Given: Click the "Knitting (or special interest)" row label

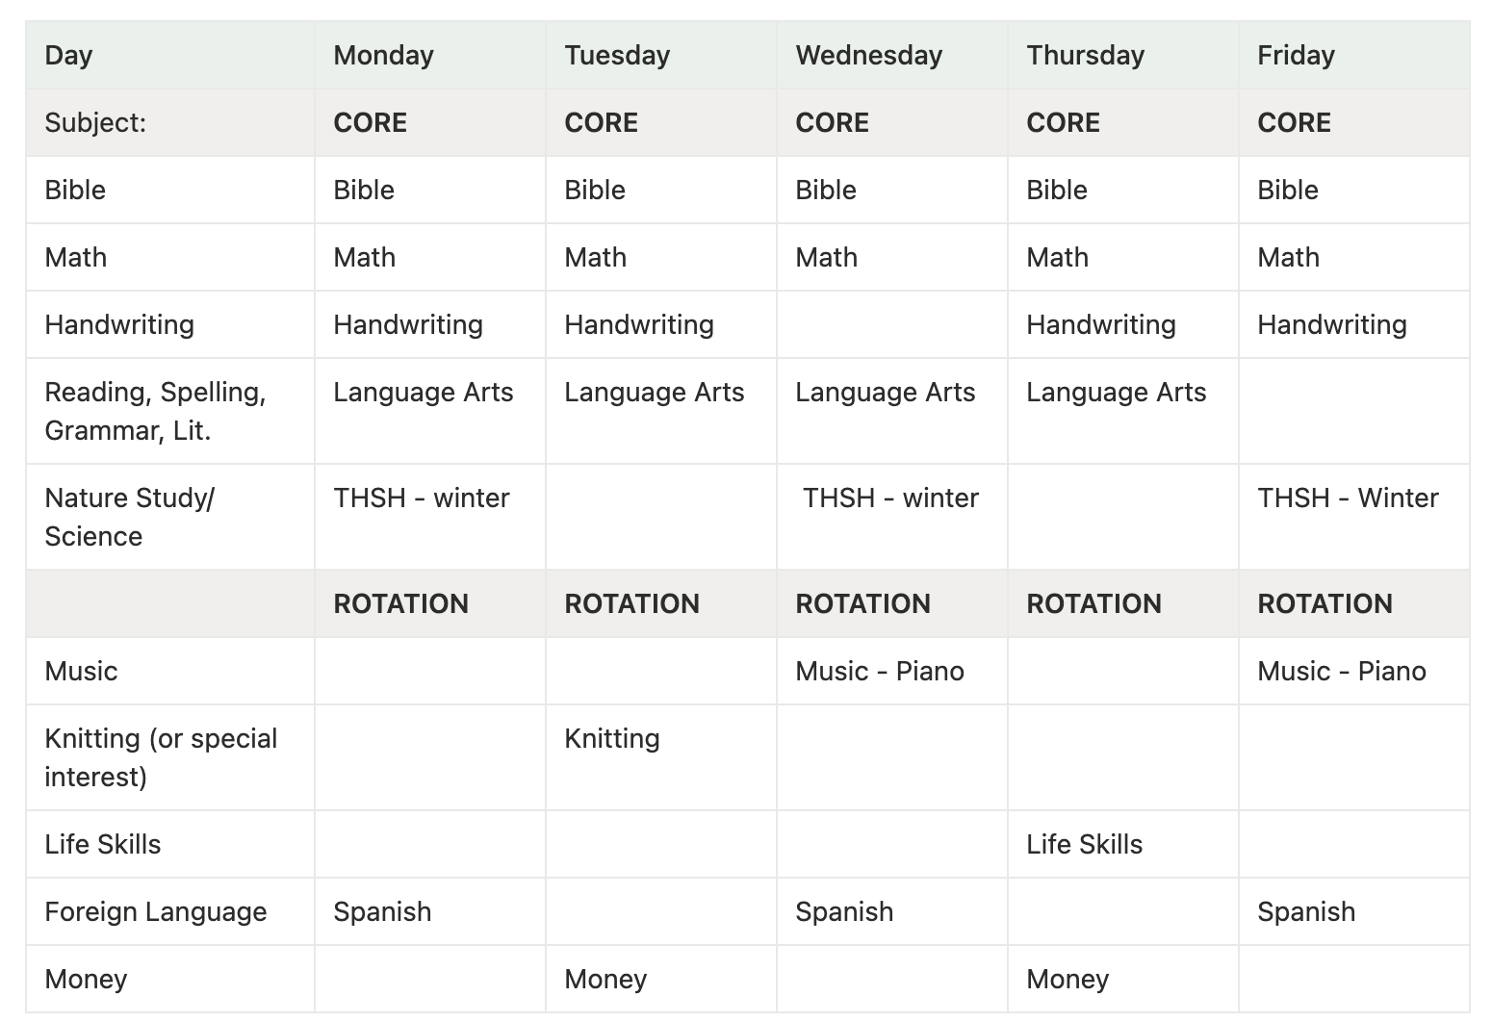Looking at the screenshot, I should (161, 757).
